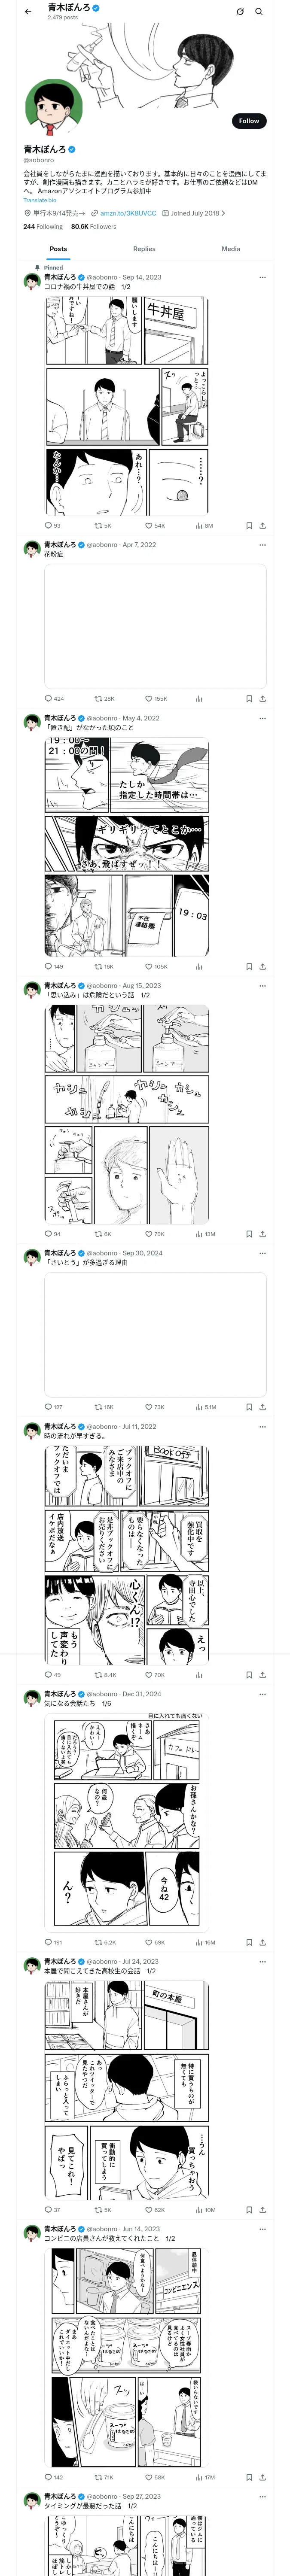290x2576 pixels.
Task: Translate bio text
Action: coord(40,200)
